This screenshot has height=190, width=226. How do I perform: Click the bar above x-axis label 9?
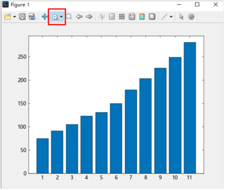[160, 121]
